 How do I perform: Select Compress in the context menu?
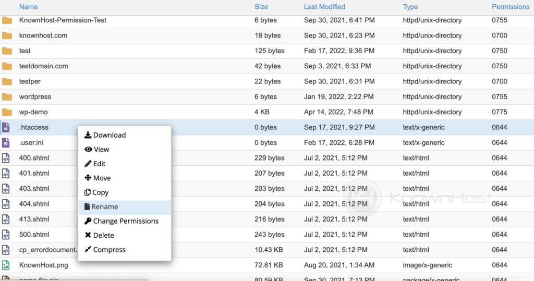125,250
